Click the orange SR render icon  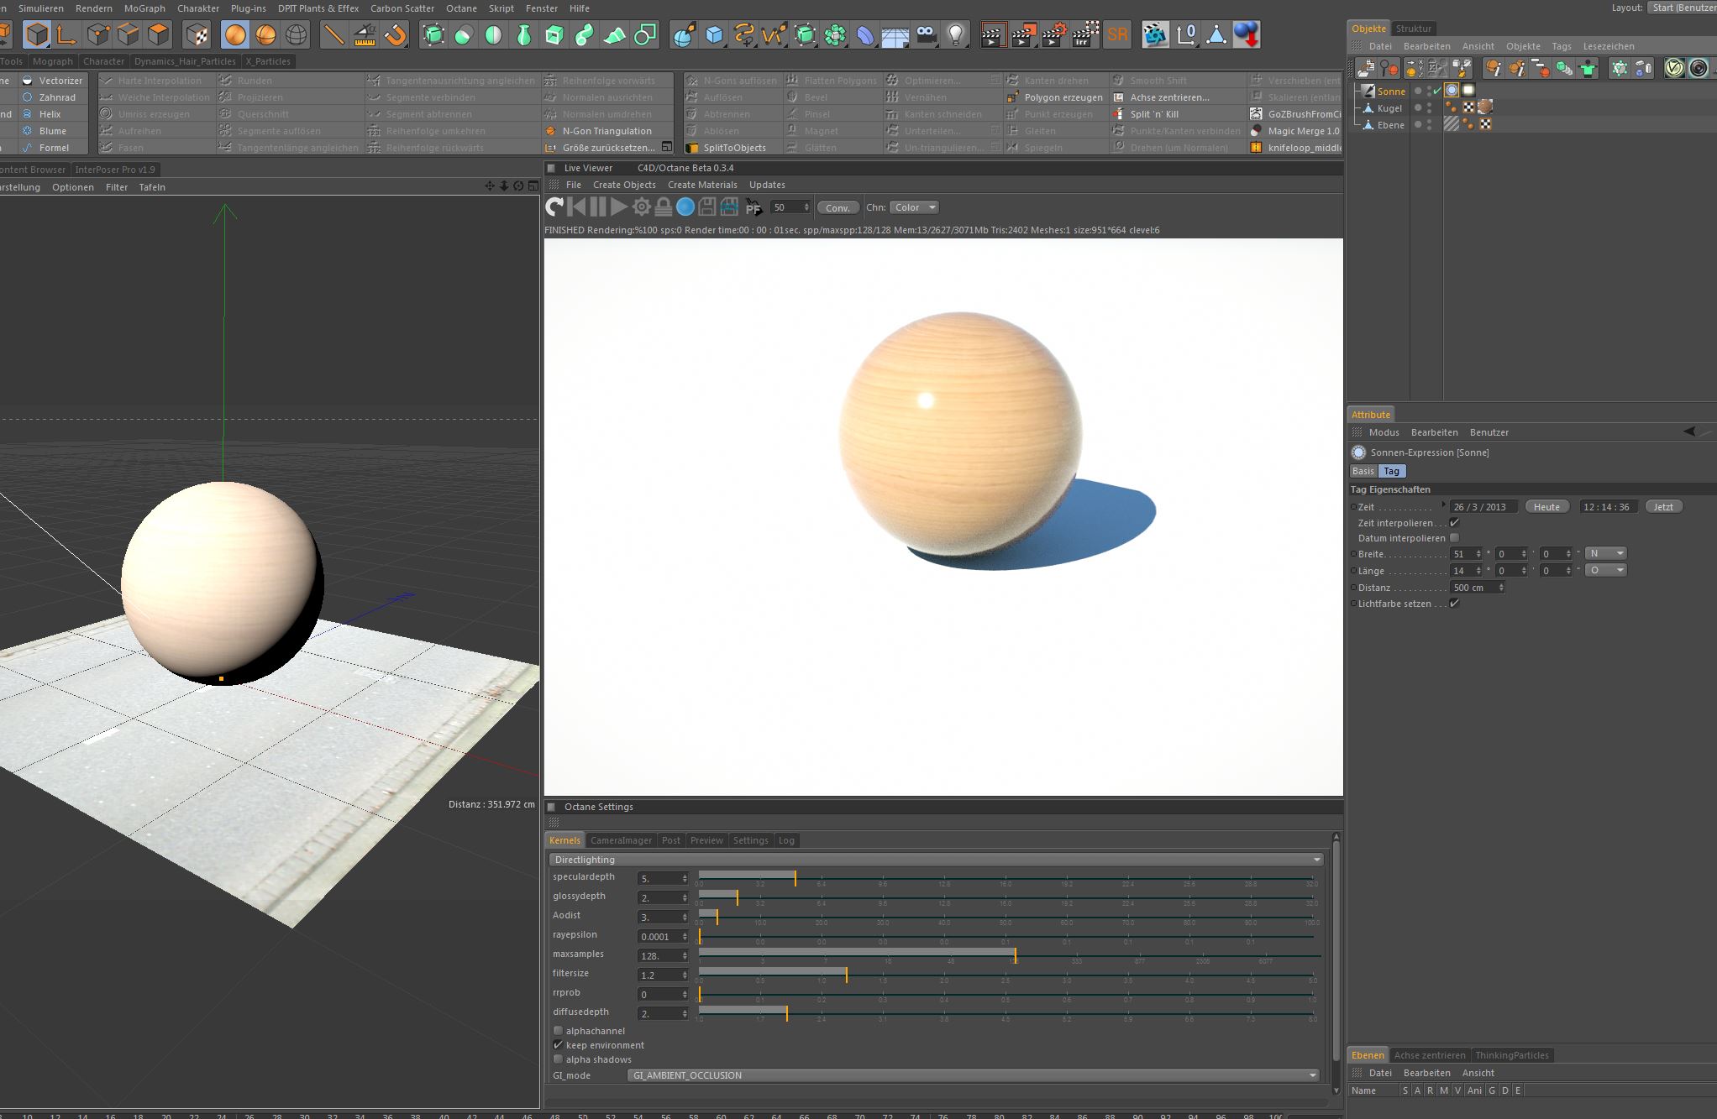(1117, 34)
